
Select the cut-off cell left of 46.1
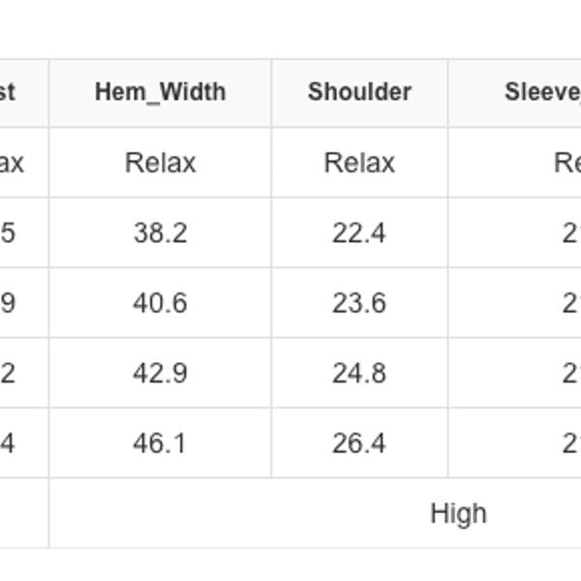pos(19,443)
